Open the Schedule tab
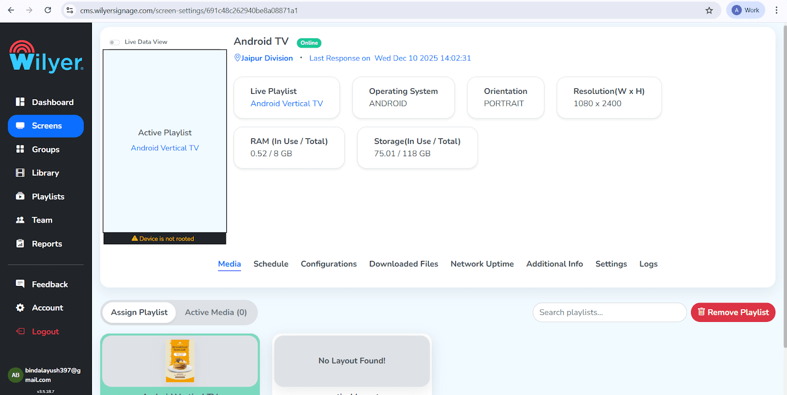The width and height of the screenshot is (787, 395). click(x=271, y=264)
